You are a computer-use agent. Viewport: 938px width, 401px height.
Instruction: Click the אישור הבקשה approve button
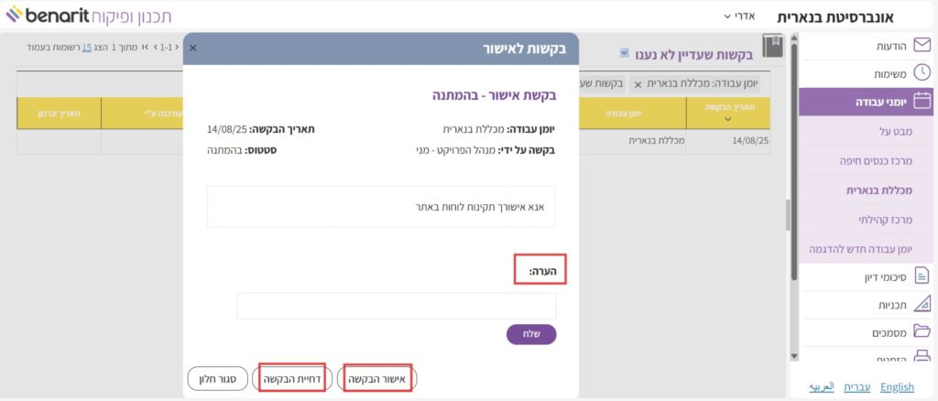[376, 378]
